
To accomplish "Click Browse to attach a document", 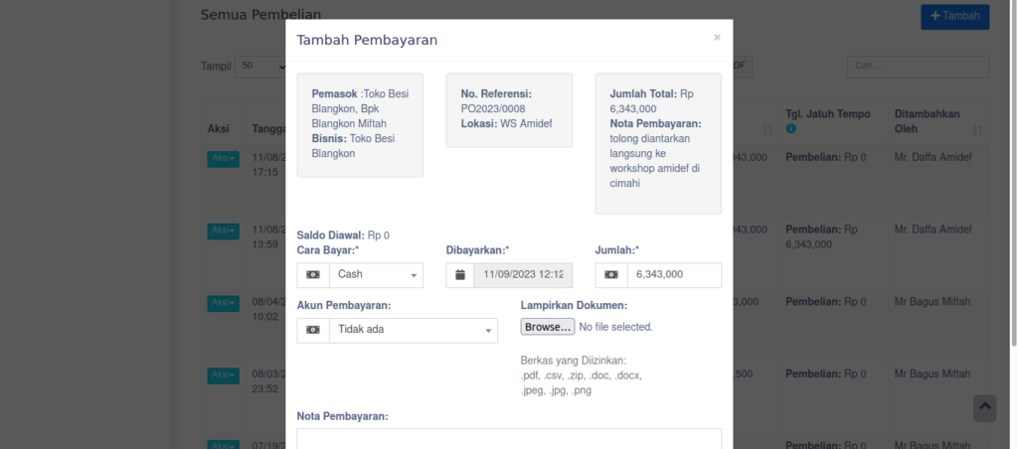I will [548, 327].
